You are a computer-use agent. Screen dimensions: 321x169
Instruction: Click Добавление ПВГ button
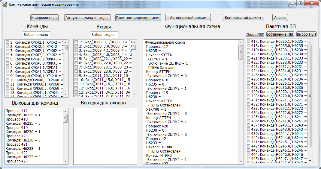pos(280,34)
